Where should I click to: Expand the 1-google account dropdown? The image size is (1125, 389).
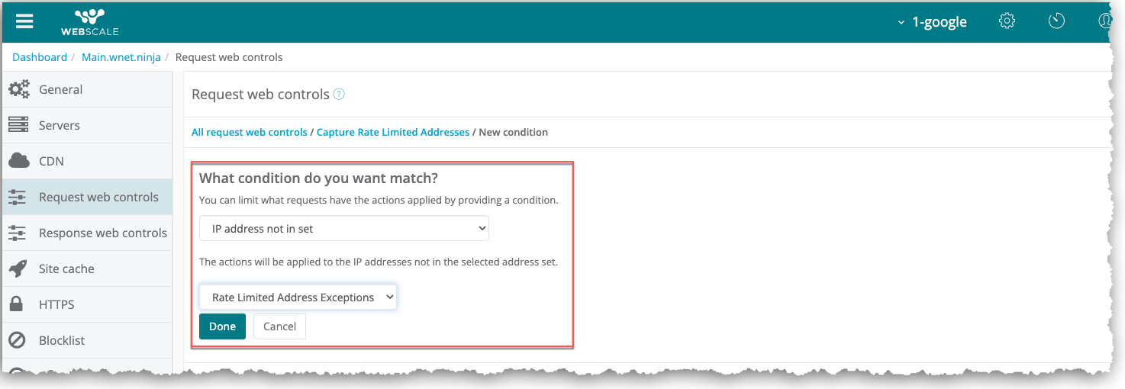coord(933,22)
